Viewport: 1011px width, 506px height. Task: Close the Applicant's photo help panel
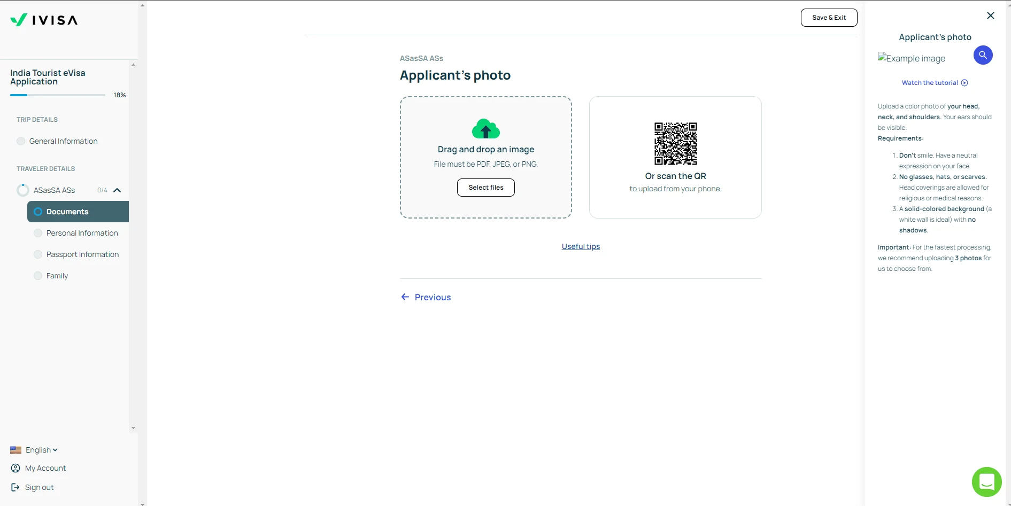coord(991,15)
